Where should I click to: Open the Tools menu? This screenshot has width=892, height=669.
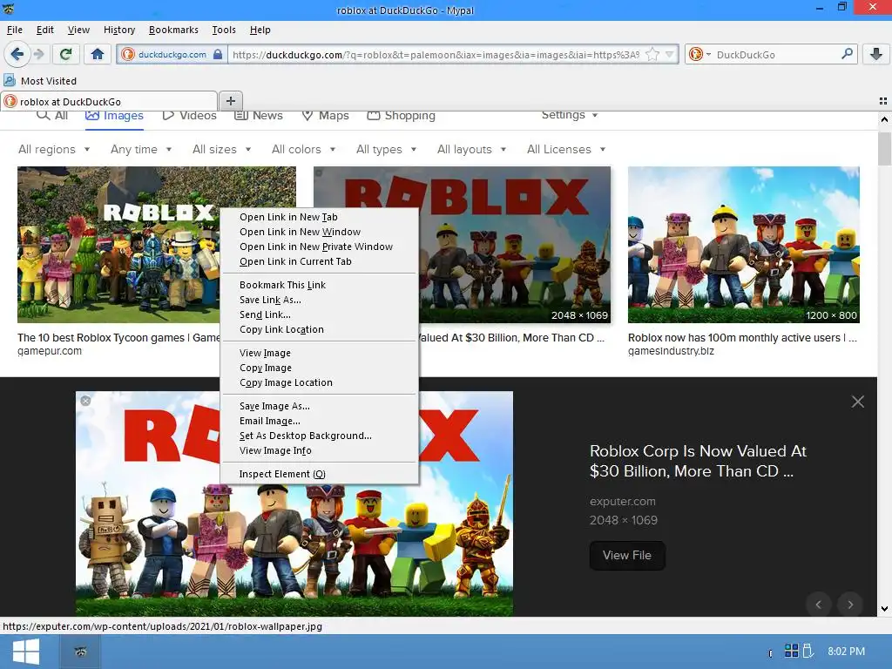tap(224, 30)
